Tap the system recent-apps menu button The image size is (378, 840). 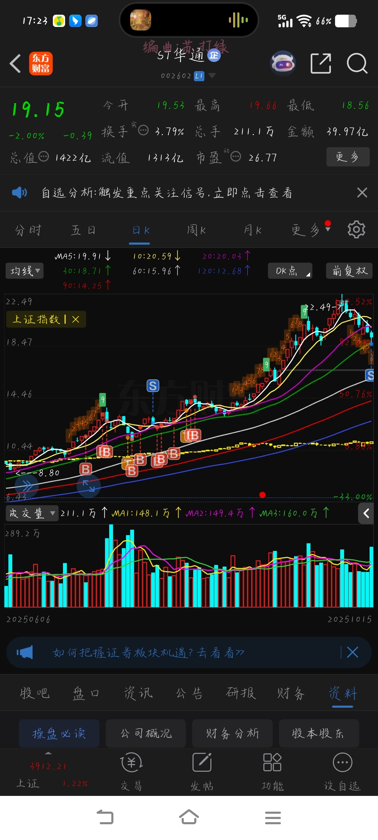tap(273, 818)
